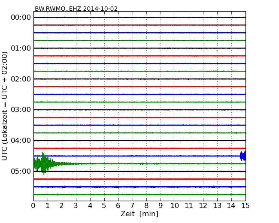Click x-axis tick label 15
The image size is (279, 223).
(x=246, y=206)
